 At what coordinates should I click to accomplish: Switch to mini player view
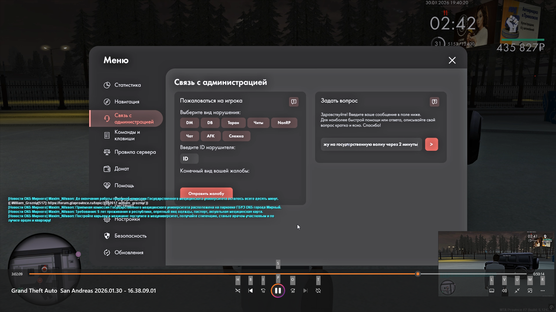click(530, 291)
